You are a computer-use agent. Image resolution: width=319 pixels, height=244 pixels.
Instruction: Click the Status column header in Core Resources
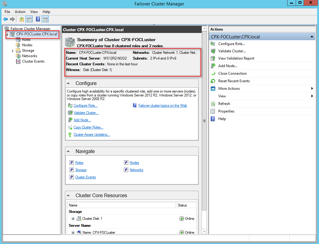click(x=186, y=205)
